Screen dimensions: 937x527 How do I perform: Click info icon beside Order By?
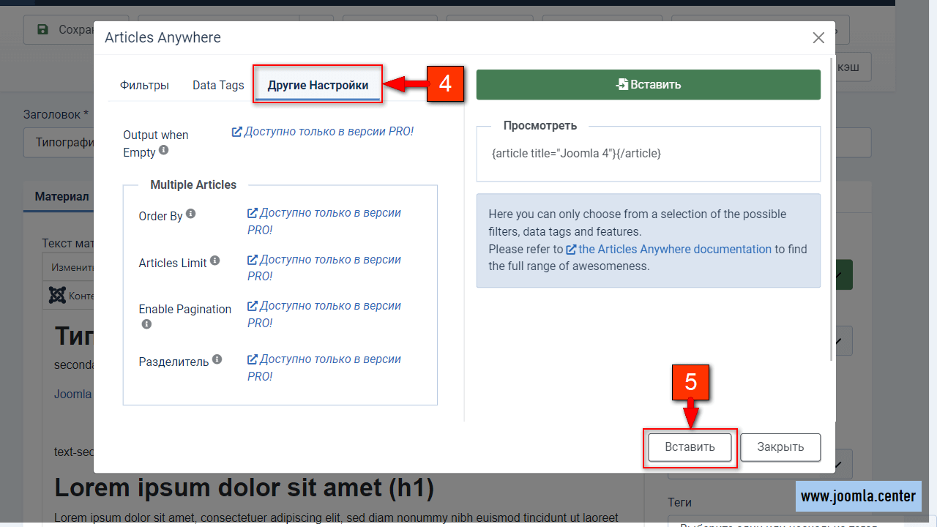coord(191,214)
